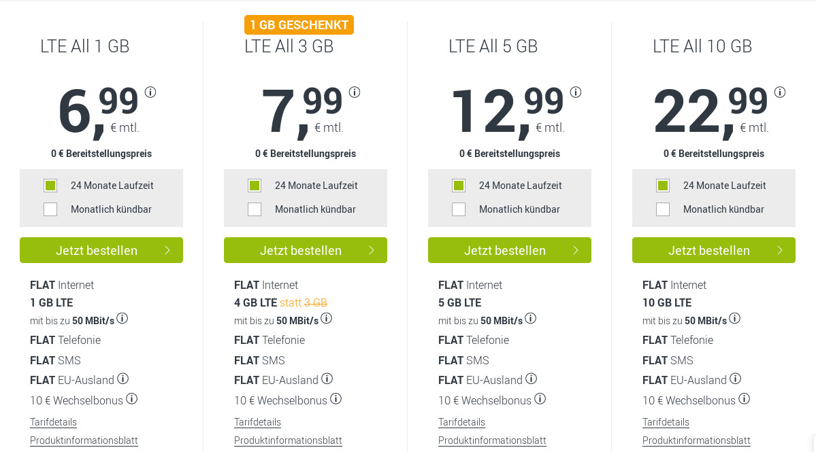
Task: Enable Monatlich kündbar for LTE All 5 GB
Action: (459, 209)
